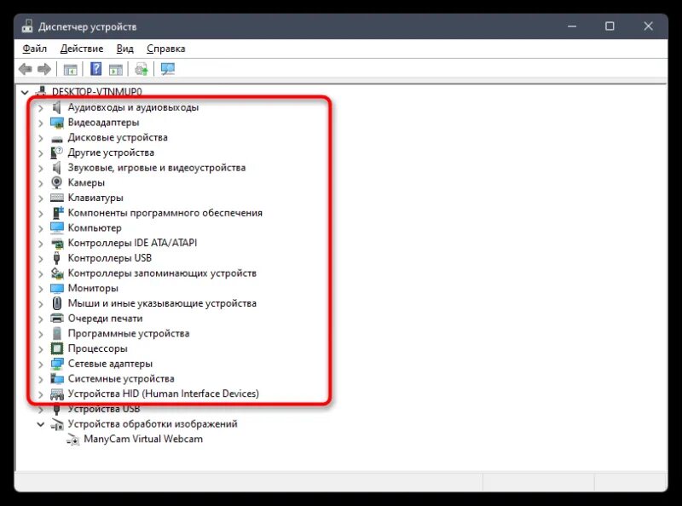Viewport: 682px width, 506px height.
Task: Click the icon beside Системные устройства
Action: click(x=56, y=378)
